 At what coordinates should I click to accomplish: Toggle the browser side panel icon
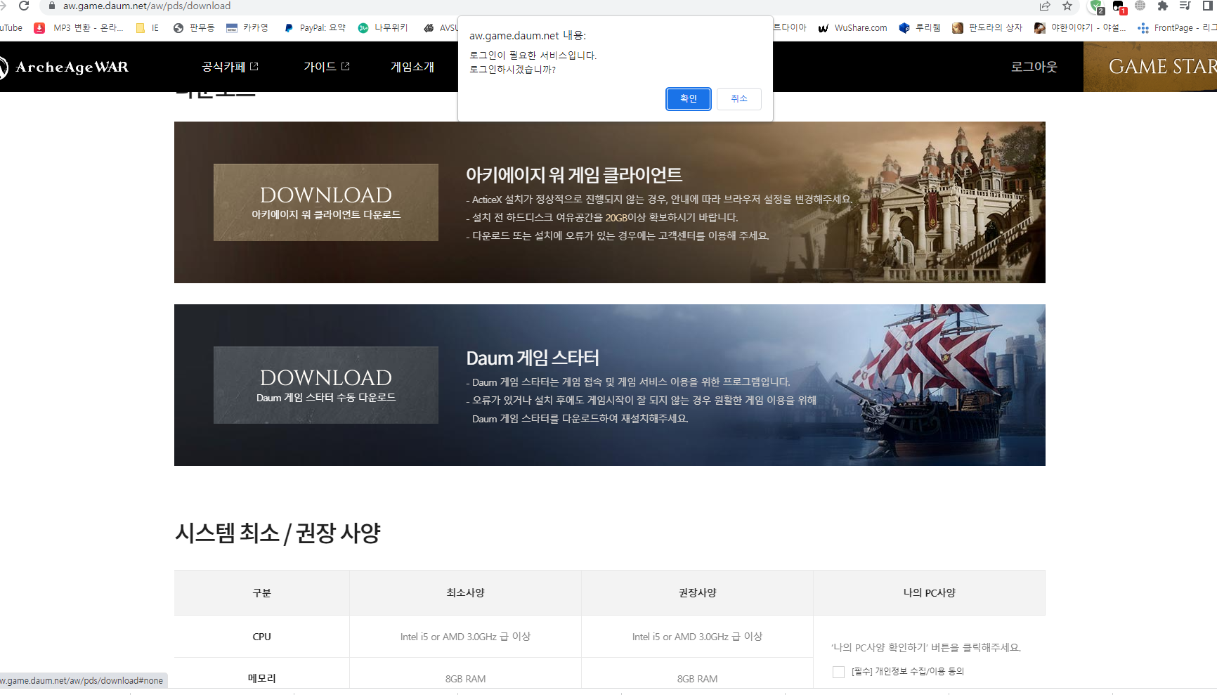coord(1208,6)
